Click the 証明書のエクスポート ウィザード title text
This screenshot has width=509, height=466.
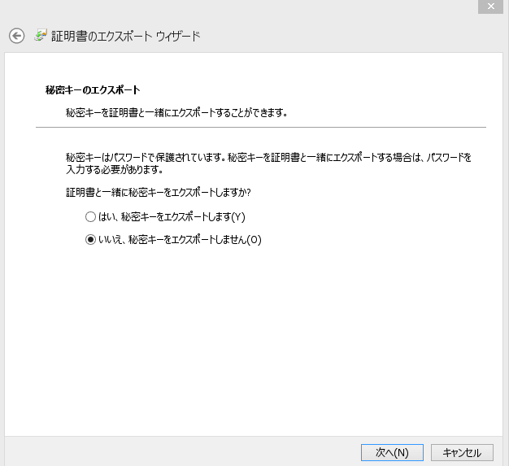[126, 36]
